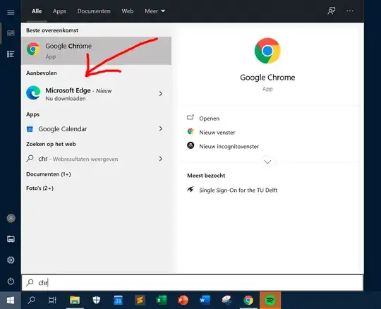Image resolution: width=381 pixels, height=309 pixels.
Task: Click the Settings gear in sidebar
Action: coord(11,260)
